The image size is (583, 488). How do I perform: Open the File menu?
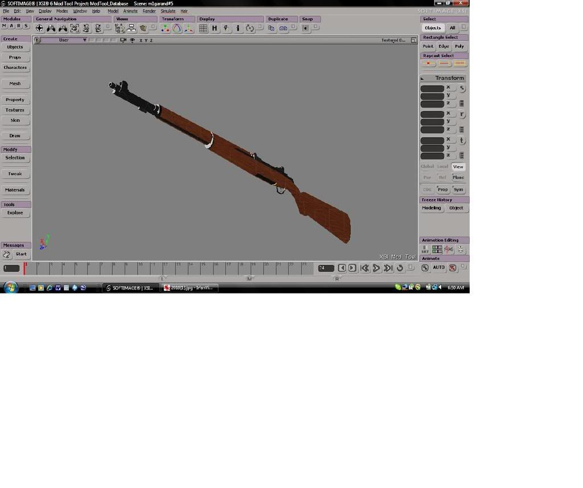point(6,11)
